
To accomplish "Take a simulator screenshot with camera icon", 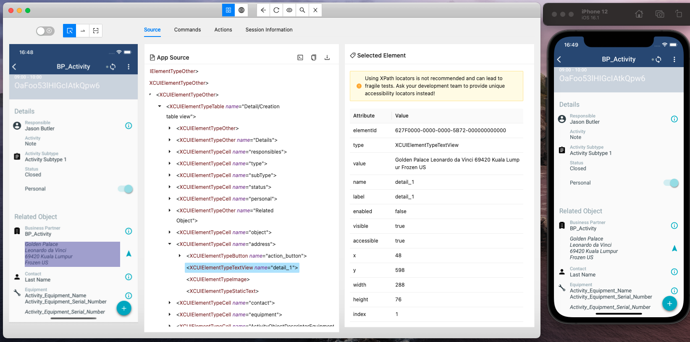I will point(659,14).
